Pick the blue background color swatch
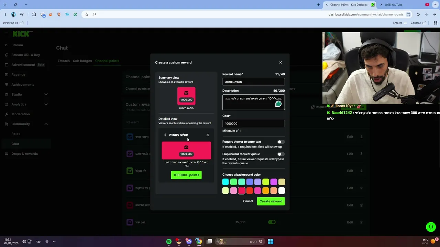This screenshot has width=440, height=247. click(250, 182)
